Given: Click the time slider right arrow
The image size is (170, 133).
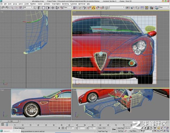Looking at the screenshot, I should pos(19,121).
